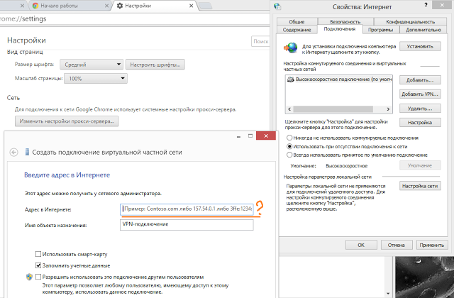The height and width of the screenshot is (298, 454).
Task: Uncheck Запомнить учетные данные
Action: point(38,265)
